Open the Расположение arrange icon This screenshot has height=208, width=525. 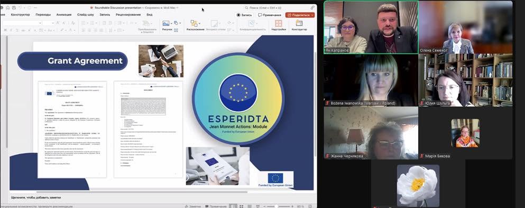point(194,23)
